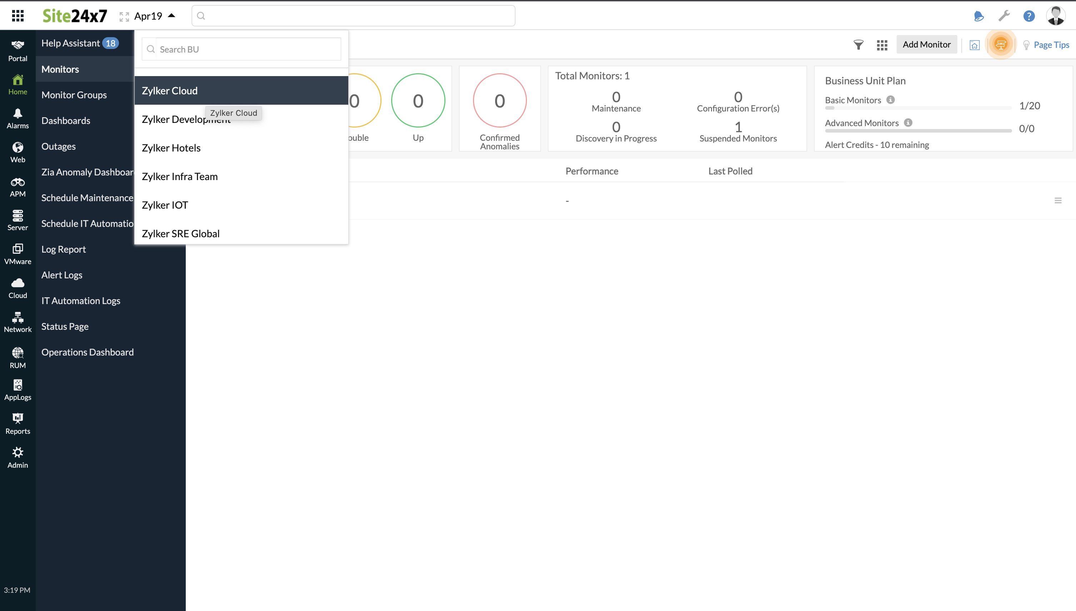The image size is (1076, 611).
Task: Navigate to Web monitoring section
Action: pos(17,153)
